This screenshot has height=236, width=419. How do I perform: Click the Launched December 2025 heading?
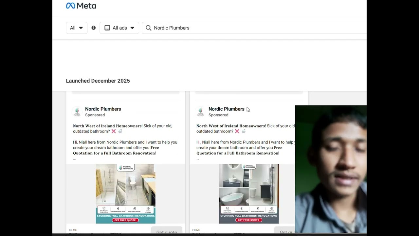[98, 81]
